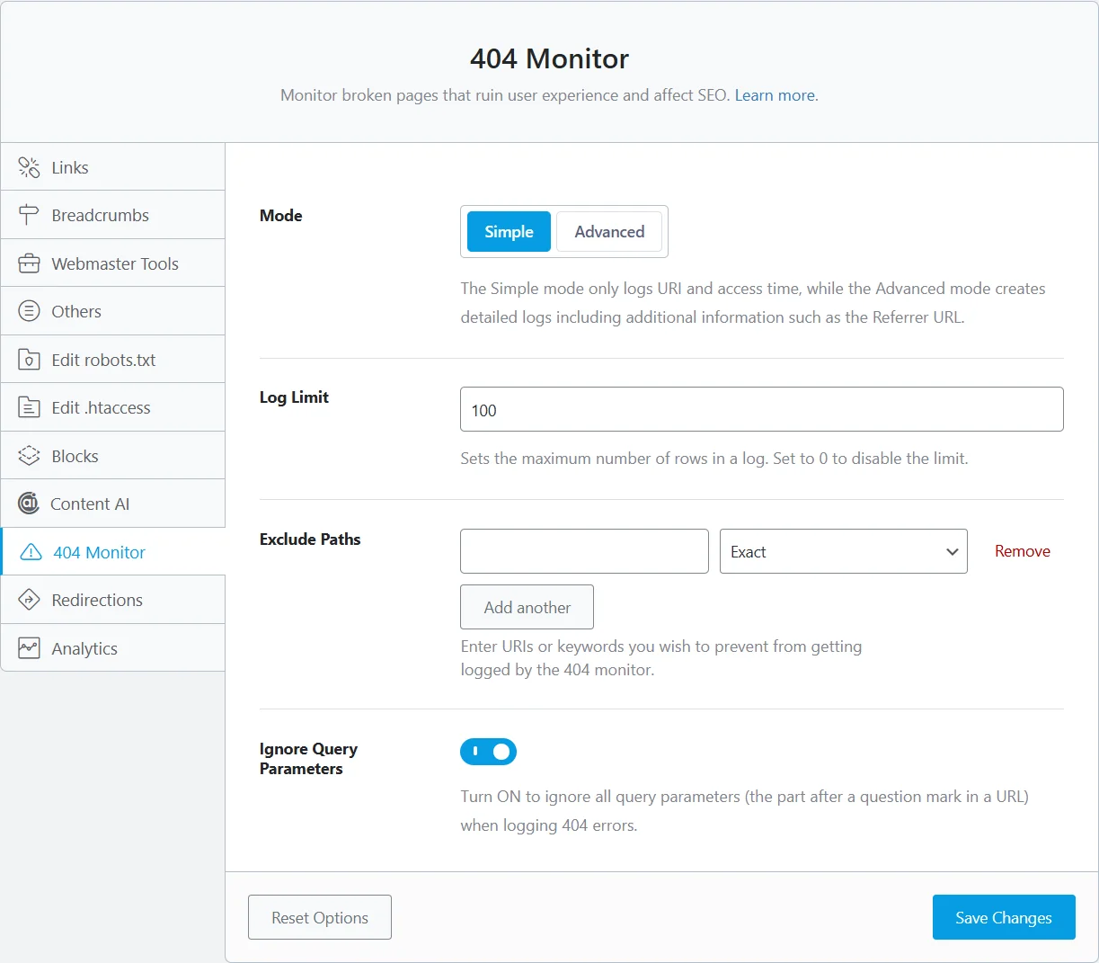
Task: Open the Content AI tab
Action: click(x=113, y=504)
